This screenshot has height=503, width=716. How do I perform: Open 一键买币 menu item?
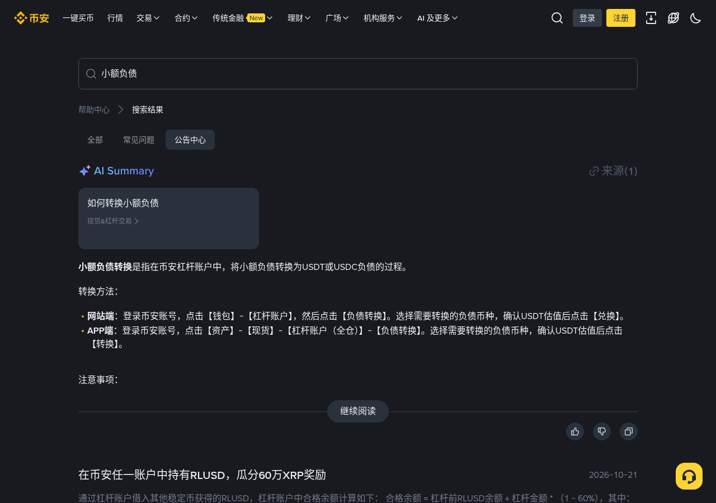click(78, 18)
